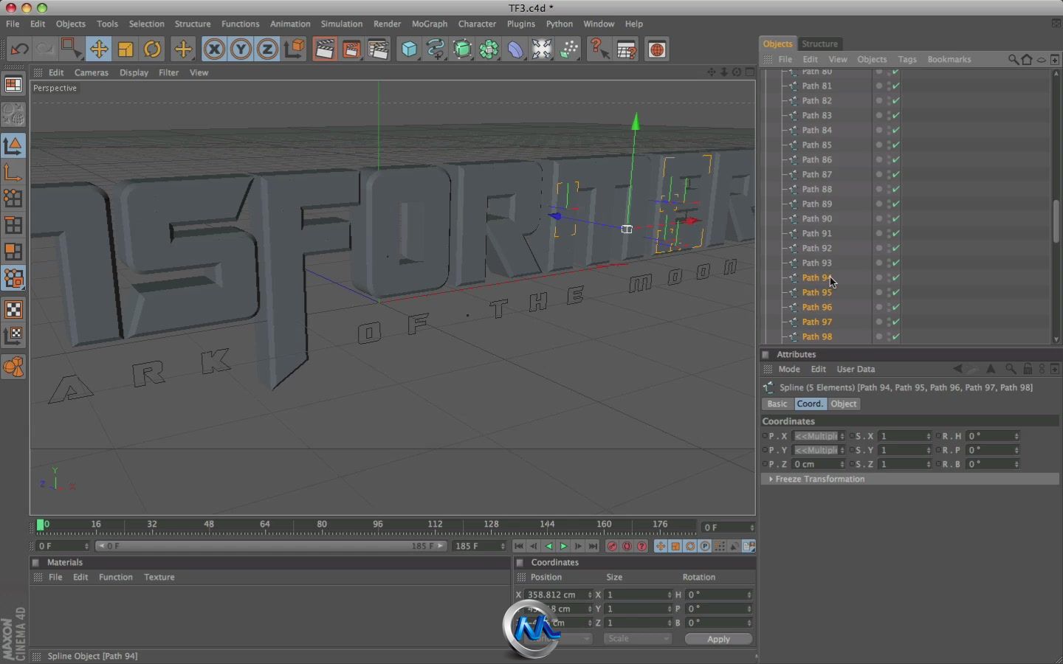The height and width of the screenshot is (664, 1063).
Task: Open the HyperNURBS generator icon
Action: [462, 49]
